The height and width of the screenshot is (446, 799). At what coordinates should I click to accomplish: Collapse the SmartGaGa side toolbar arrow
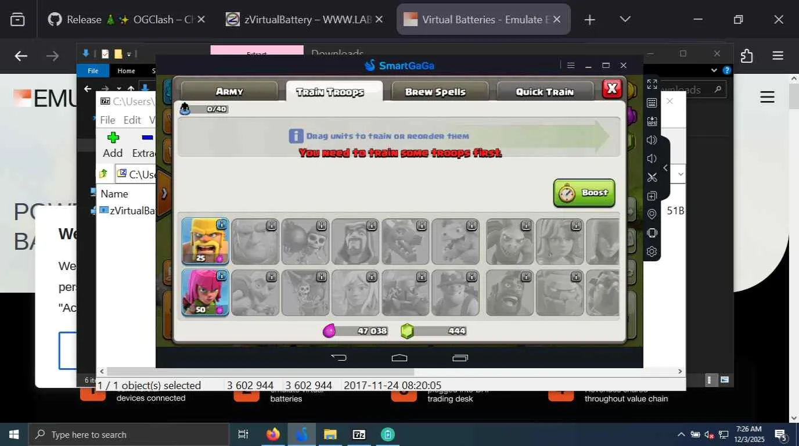[665, 168]
